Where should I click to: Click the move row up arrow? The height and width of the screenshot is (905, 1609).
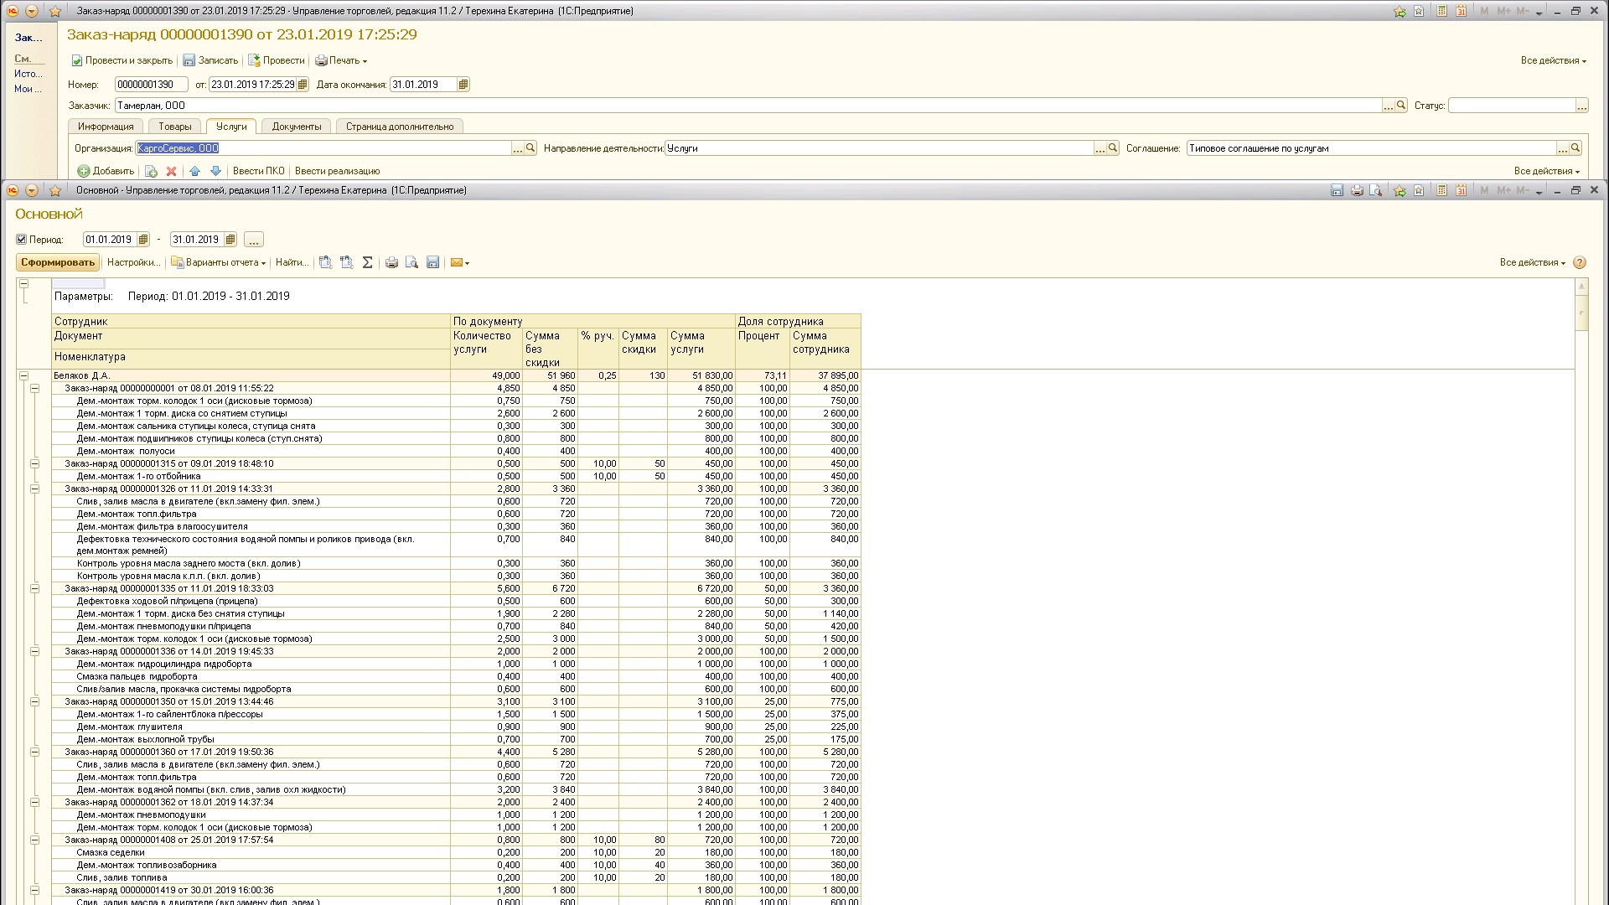coord(194,172)
